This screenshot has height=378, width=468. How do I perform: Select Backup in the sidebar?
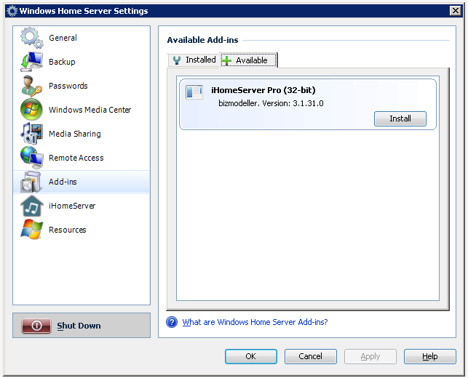click(x=82, y=62)
